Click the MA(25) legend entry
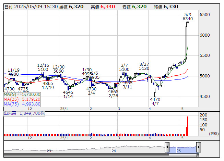Viewport: 224px width, 161px height. pos(22,99)
